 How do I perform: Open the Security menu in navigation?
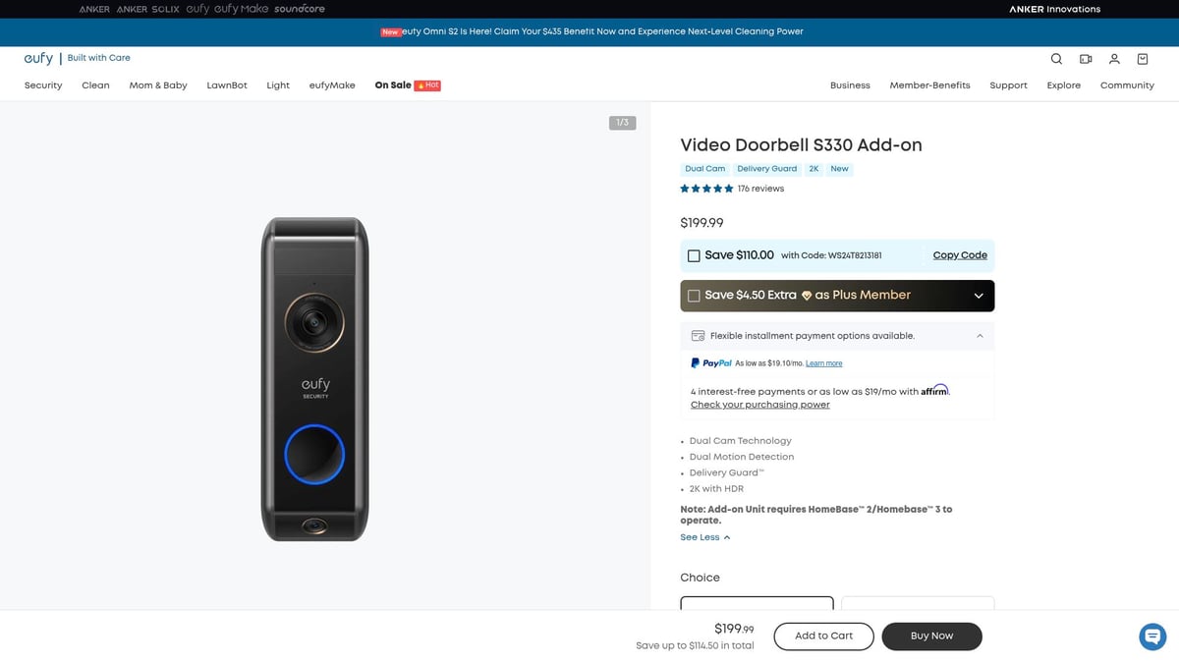tap(43, 85)
